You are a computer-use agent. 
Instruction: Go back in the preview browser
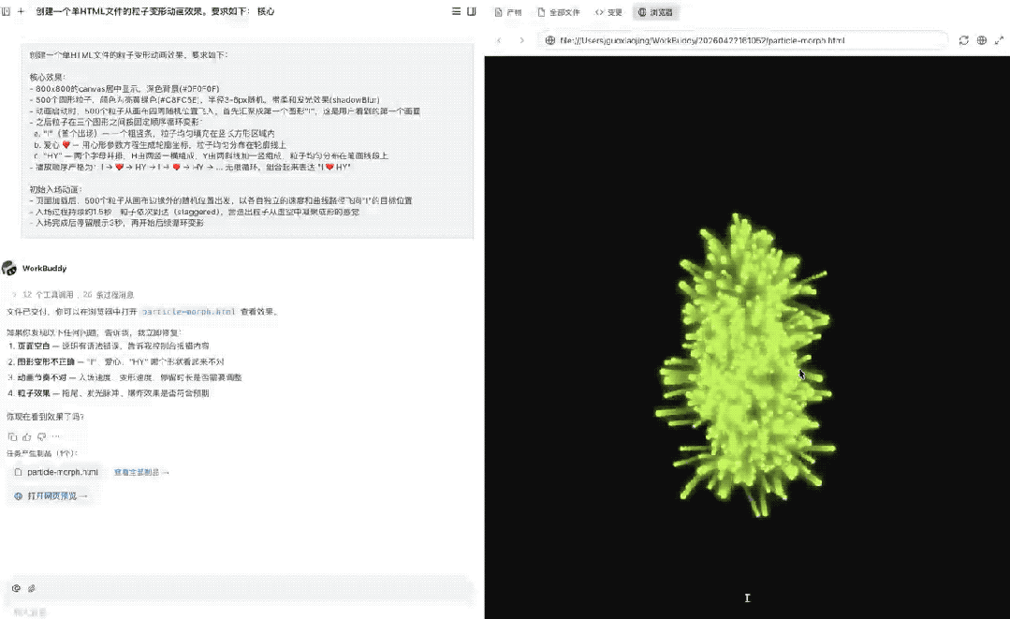[499, 40]
